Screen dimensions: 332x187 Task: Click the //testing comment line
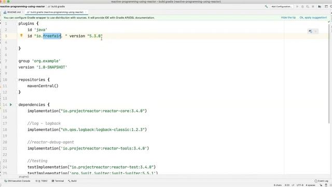pyautogui.click(x=37, y=161)
